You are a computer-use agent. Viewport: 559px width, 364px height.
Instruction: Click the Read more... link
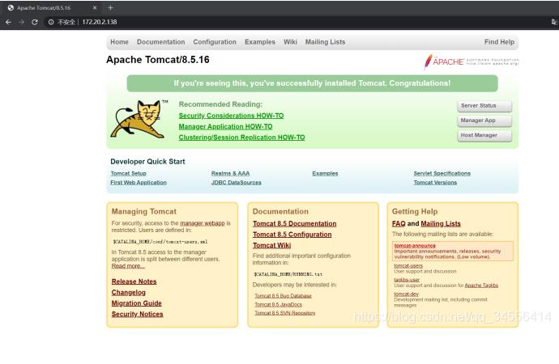pyautogui.click(x=128, y=266)
